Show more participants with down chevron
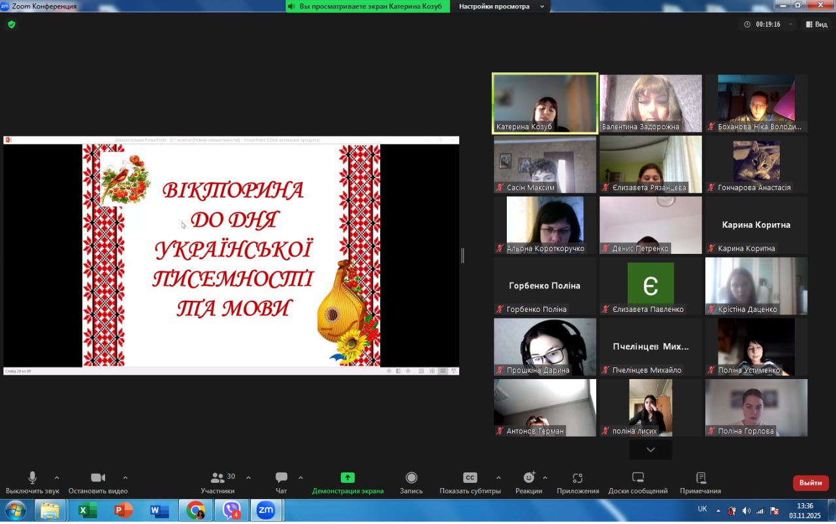836x524 pixels. tap(651, 450)
